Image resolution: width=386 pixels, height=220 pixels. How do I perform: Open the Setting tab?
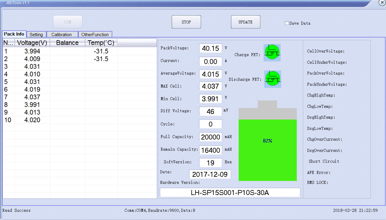[36, 34]
